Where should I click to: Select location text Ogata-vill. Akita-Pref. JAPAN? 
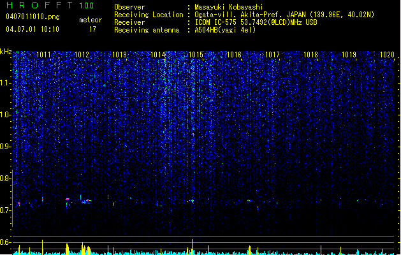pos(250,15)
